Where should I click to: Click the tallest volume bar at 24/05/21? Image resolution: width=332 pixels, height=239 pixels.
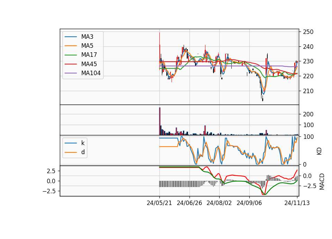tap(160, 121)
